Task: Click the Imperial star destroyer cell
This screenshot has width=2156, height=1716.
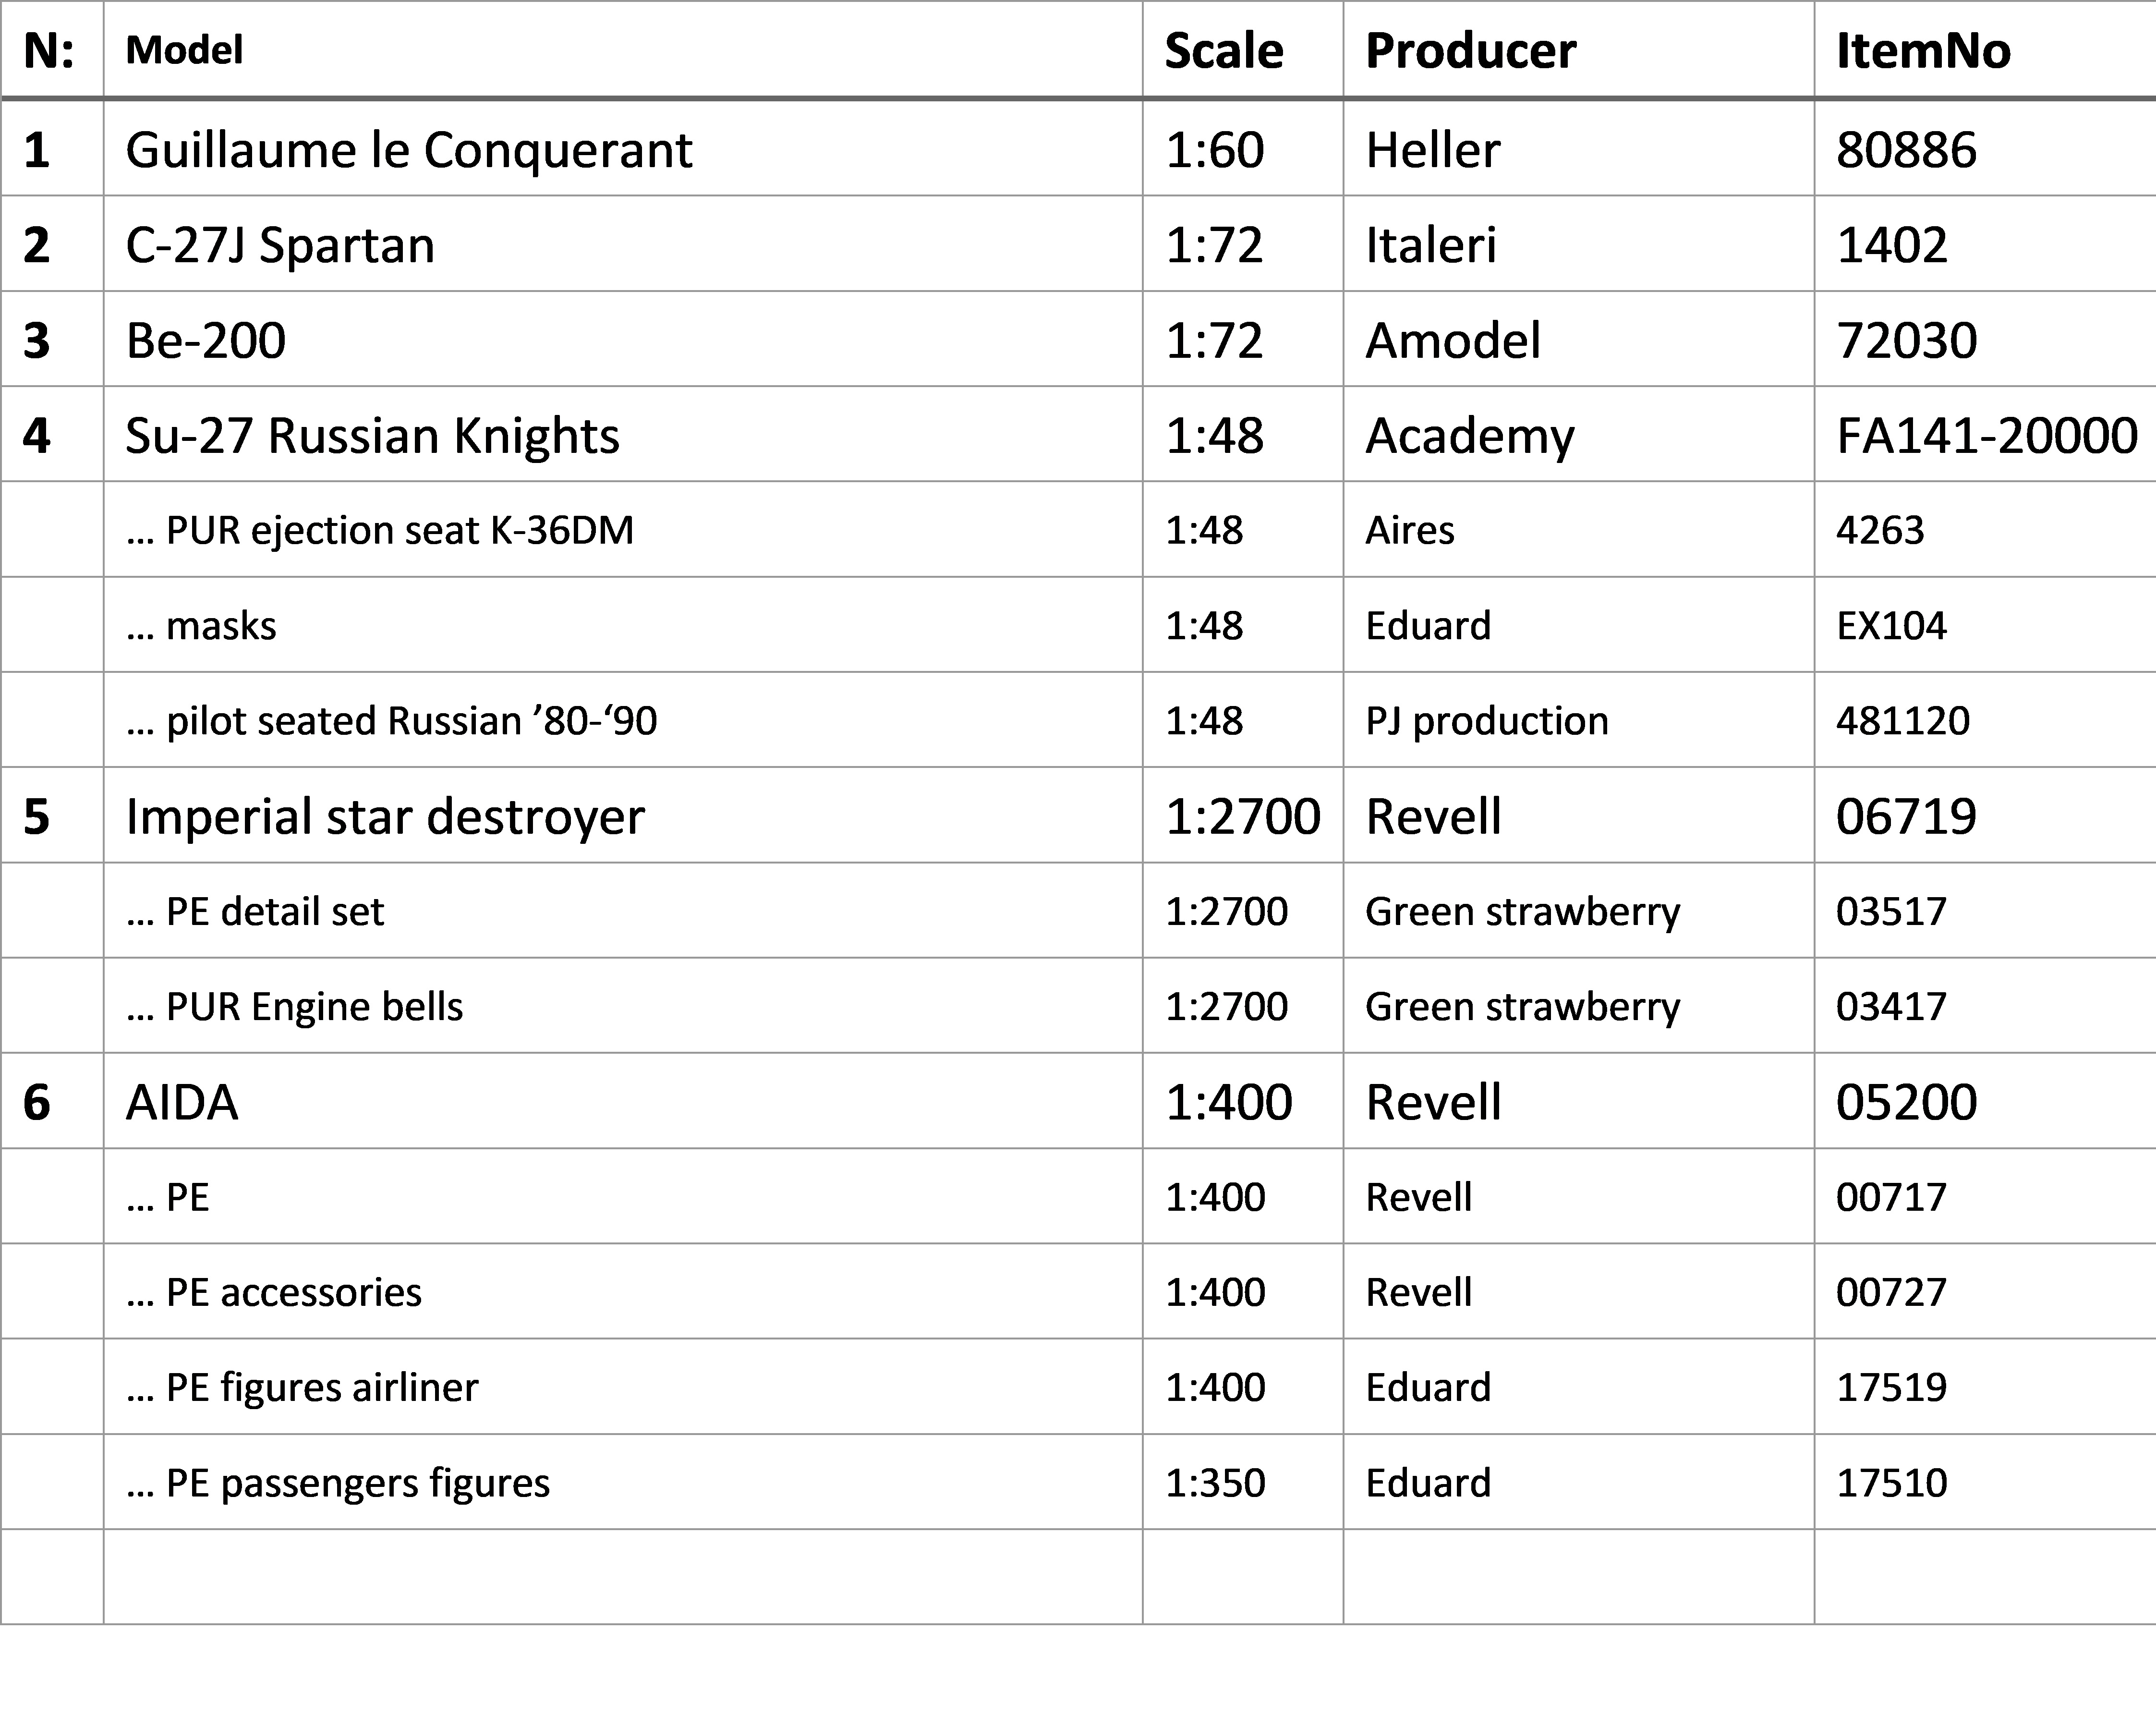Action: [623, 815]
